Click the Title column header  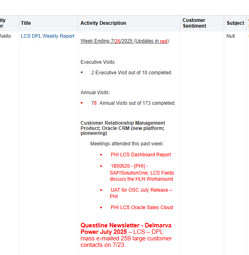pyautogui.click(x=48, y=23)
